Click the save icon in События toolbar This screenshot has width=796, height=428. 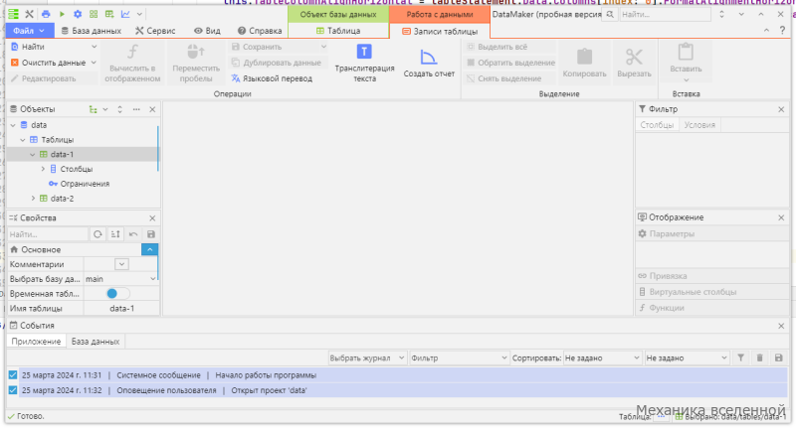(x=779, y=358)
